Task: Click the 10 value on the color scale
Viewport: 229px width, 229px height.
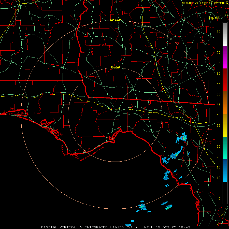Action: pyautogui.click(x=219, y=178)
